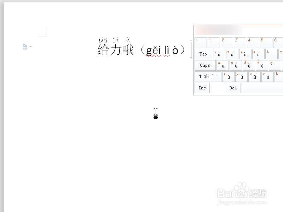Insert à using the r key
This screenshot has width=283, height=212.
pos(258,54)
